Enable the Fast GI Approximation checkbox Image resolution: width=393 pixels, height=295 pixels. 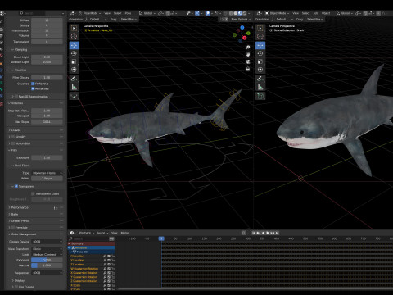click(16, 97)
